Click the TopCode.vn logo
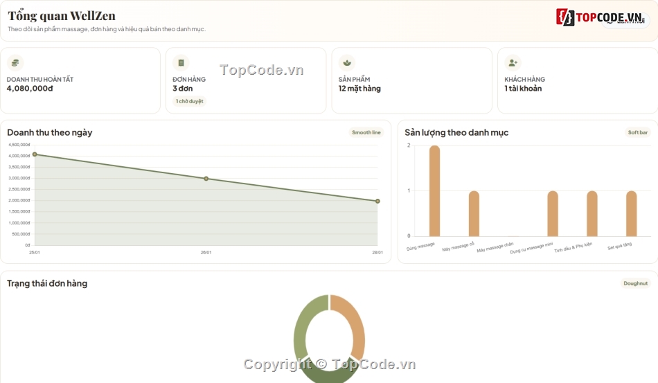 tap(600, 17)
